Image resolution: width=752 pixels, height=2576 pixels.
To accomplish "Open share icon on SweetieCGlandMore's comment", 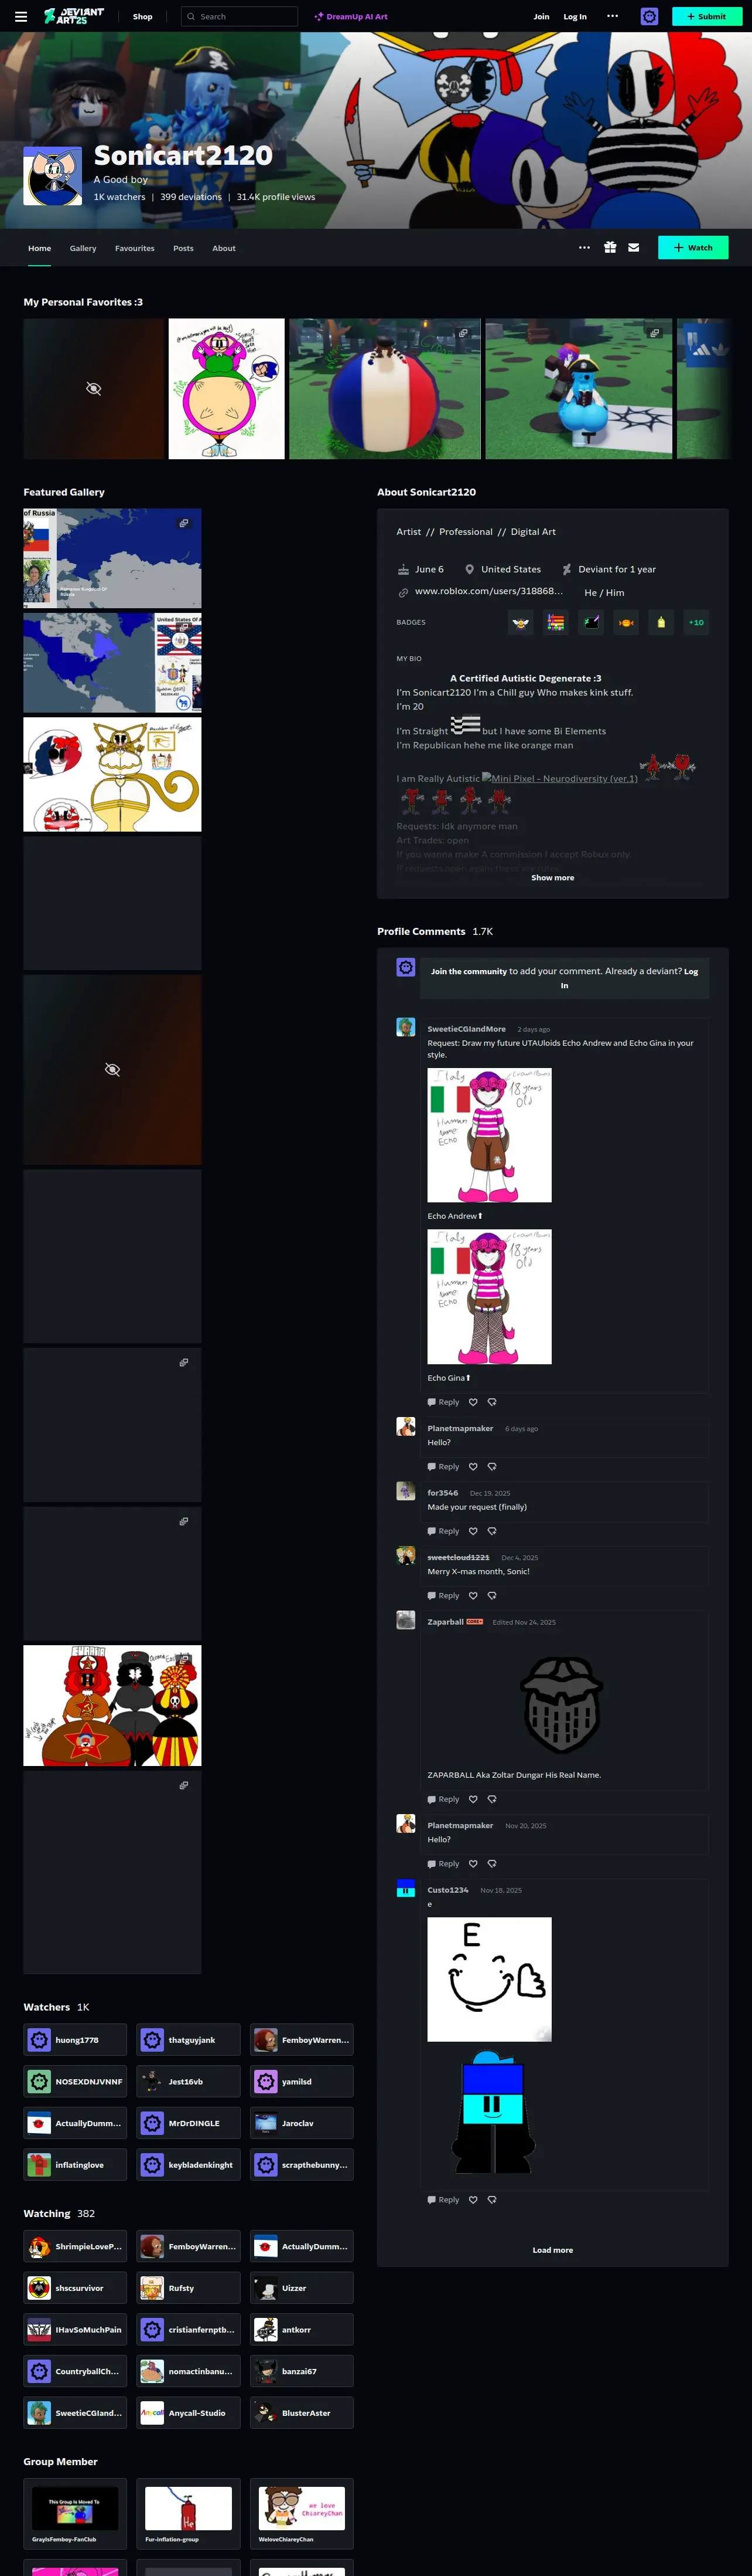I will (x=491, y=1402).
